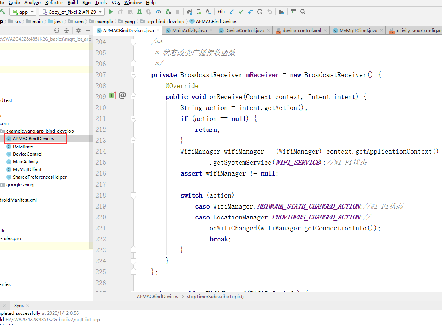442x325 pixels.
Task: Click implements-method gutter icon at line 209
Action: (x=112, y=96)
